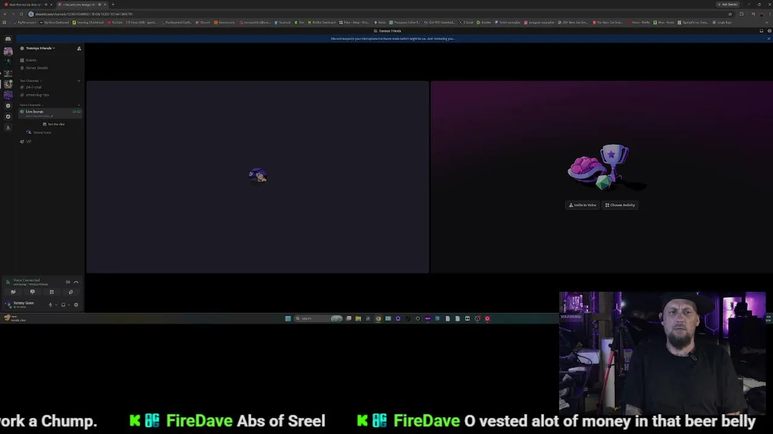
Task: Click the Download Apps icon in server rail
Action: pyautogui.click(x=8, y=127)
